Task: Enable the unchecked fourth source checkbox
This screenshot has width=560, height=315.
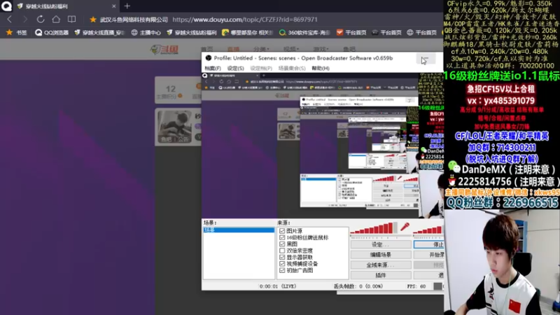Action: (282, 251)
